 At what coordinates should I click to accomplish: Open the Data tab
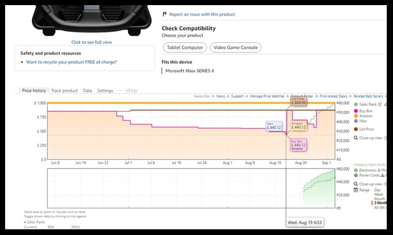tap(87, 90)
